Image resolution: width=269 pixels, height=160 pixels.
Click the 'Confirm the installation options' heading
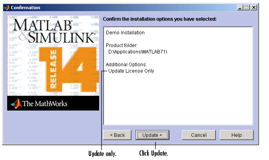(160, 19)
